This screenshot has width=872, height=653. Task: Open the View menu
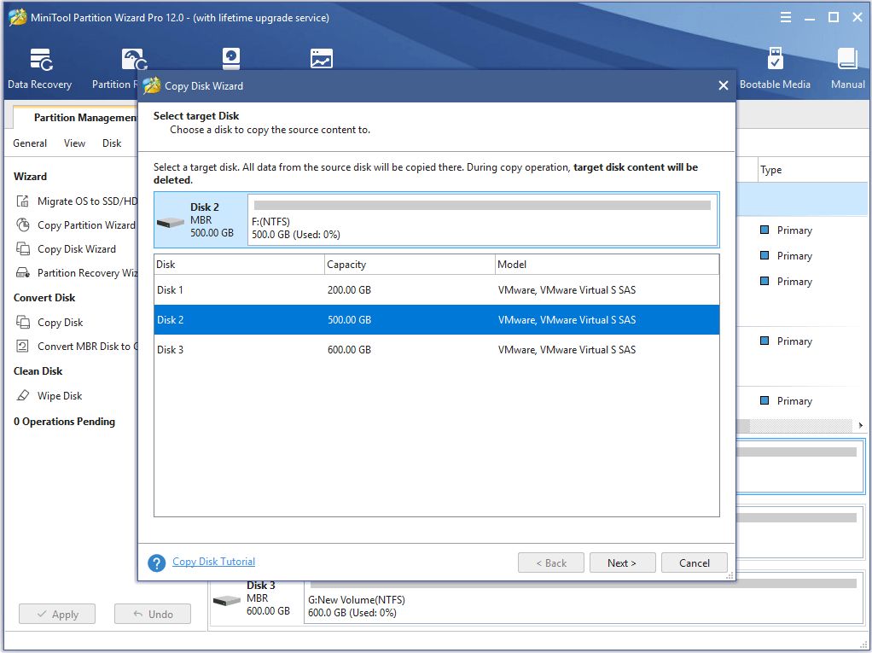(74, 143)
